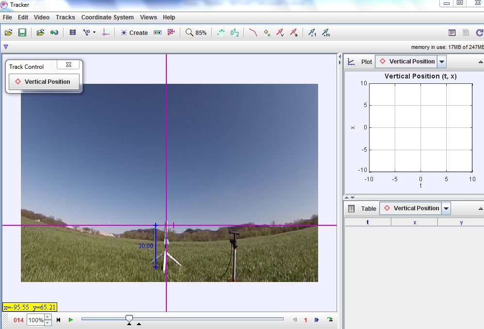
Task: Open the Clip Settings filmstrip icon
Action: [73, 32]
